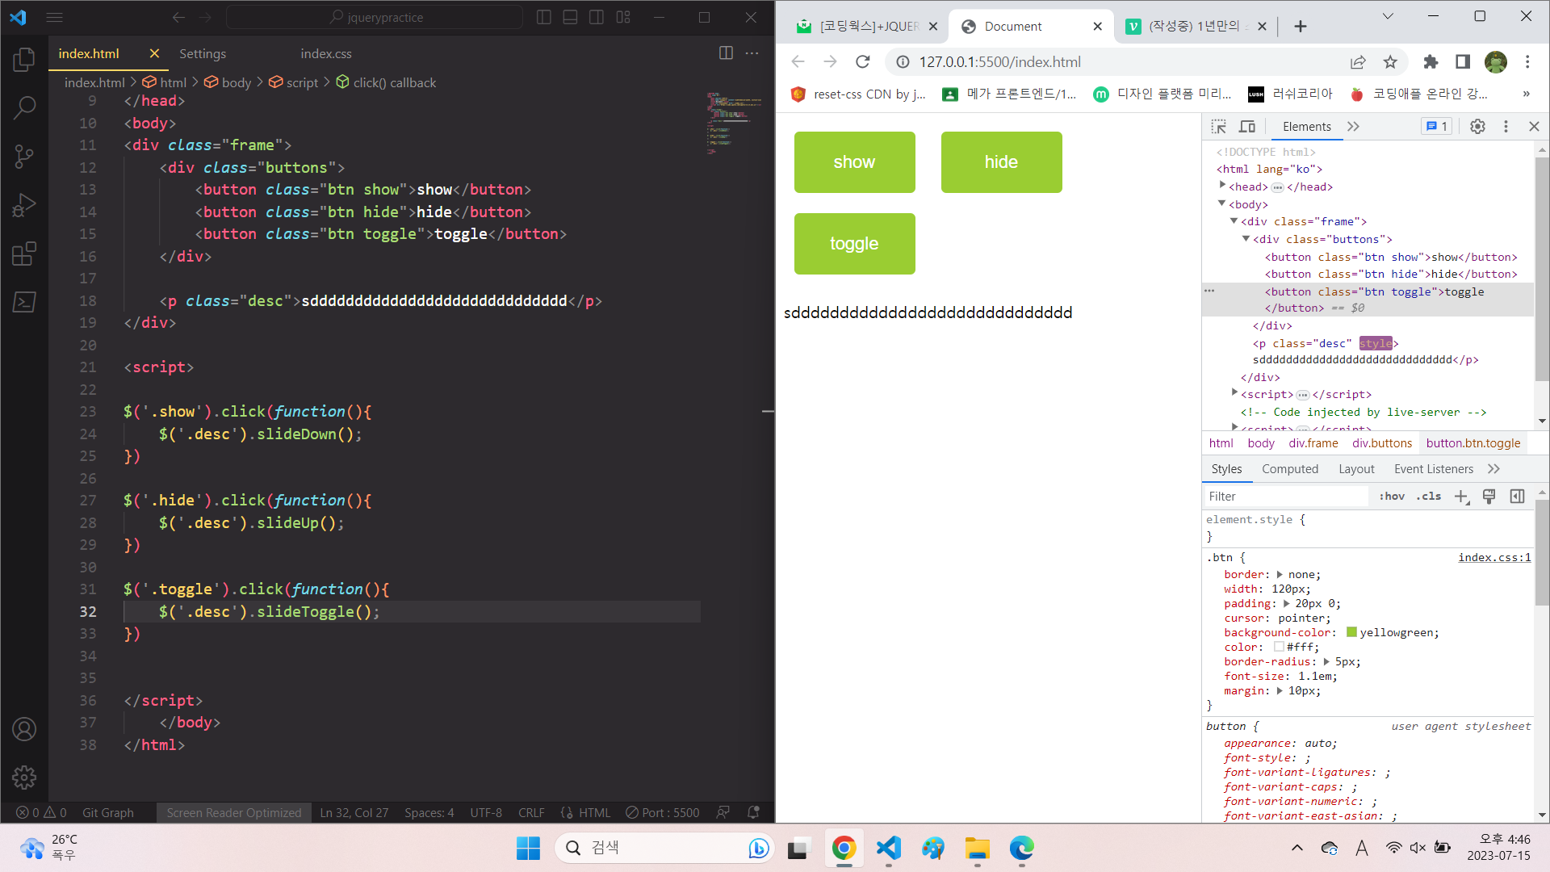Show more Styles pane tabs
The width and height of the screenshot is (1550, 872).
point(1493,469)
